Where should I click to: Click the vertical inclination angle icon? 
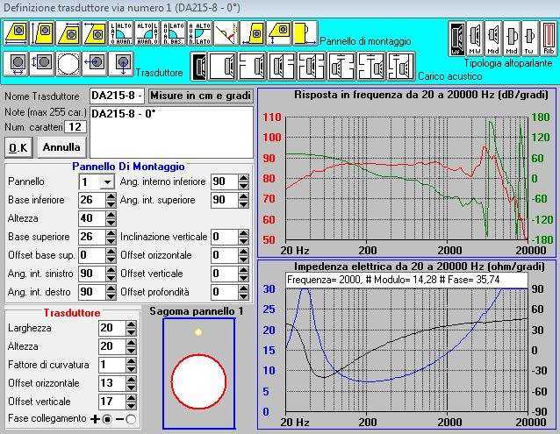(226, 33)
